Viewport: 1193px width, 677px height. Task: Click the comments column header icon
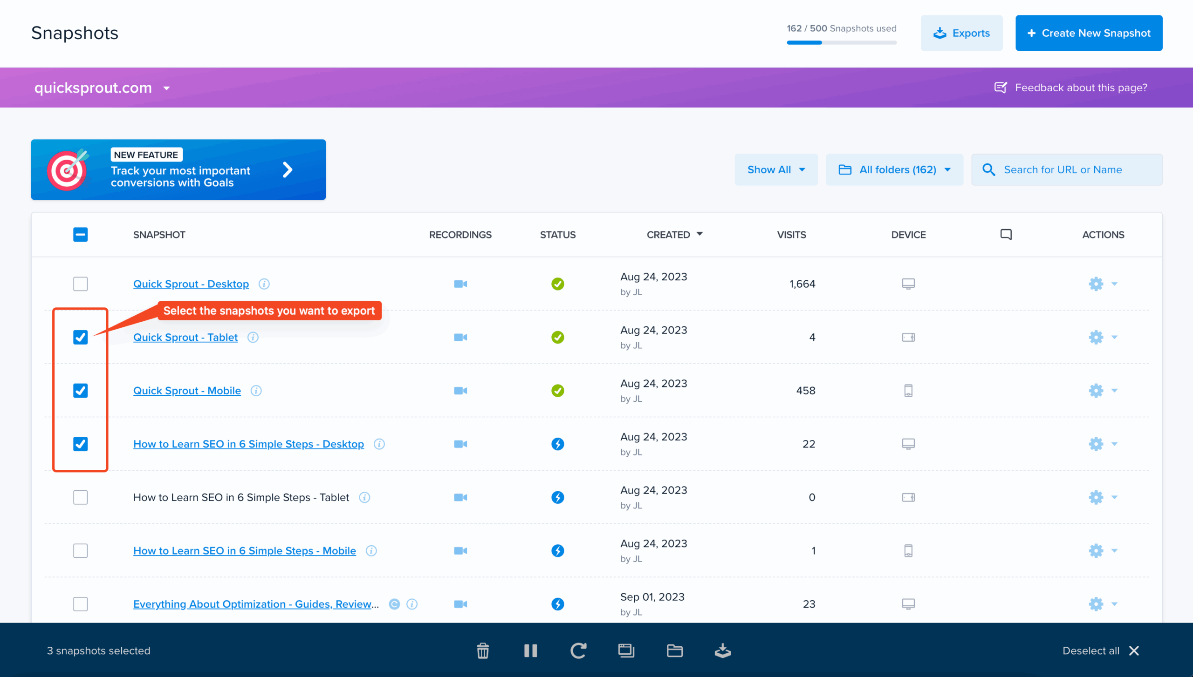click(1006, 234)
